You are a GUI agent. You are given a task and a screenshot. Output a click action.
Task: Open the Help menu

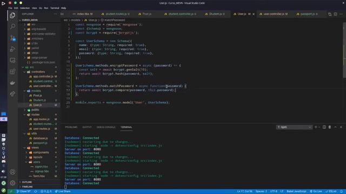click(x=64, y=8)
